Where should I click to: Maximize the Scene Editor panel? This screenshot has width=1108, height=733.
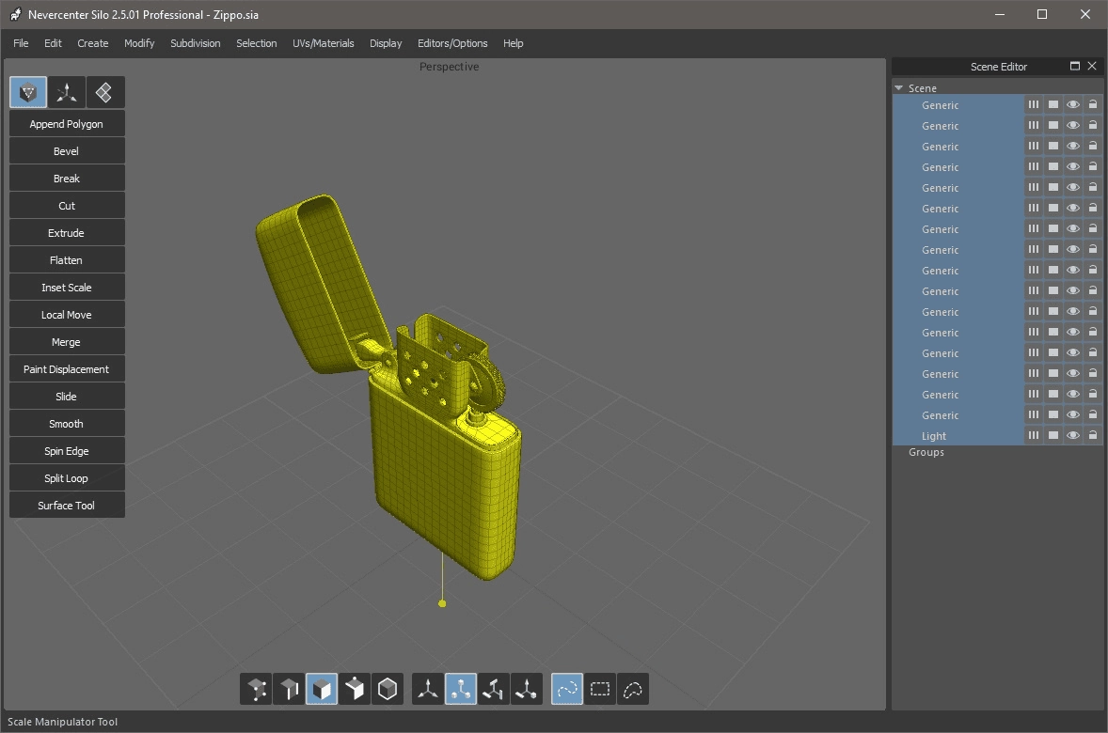pos(1075,67)
